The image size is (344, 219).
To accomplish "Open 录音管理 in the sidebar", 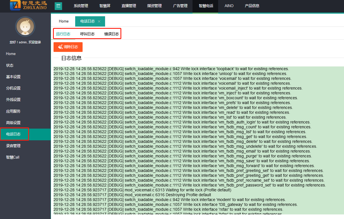I will [13, 146].
